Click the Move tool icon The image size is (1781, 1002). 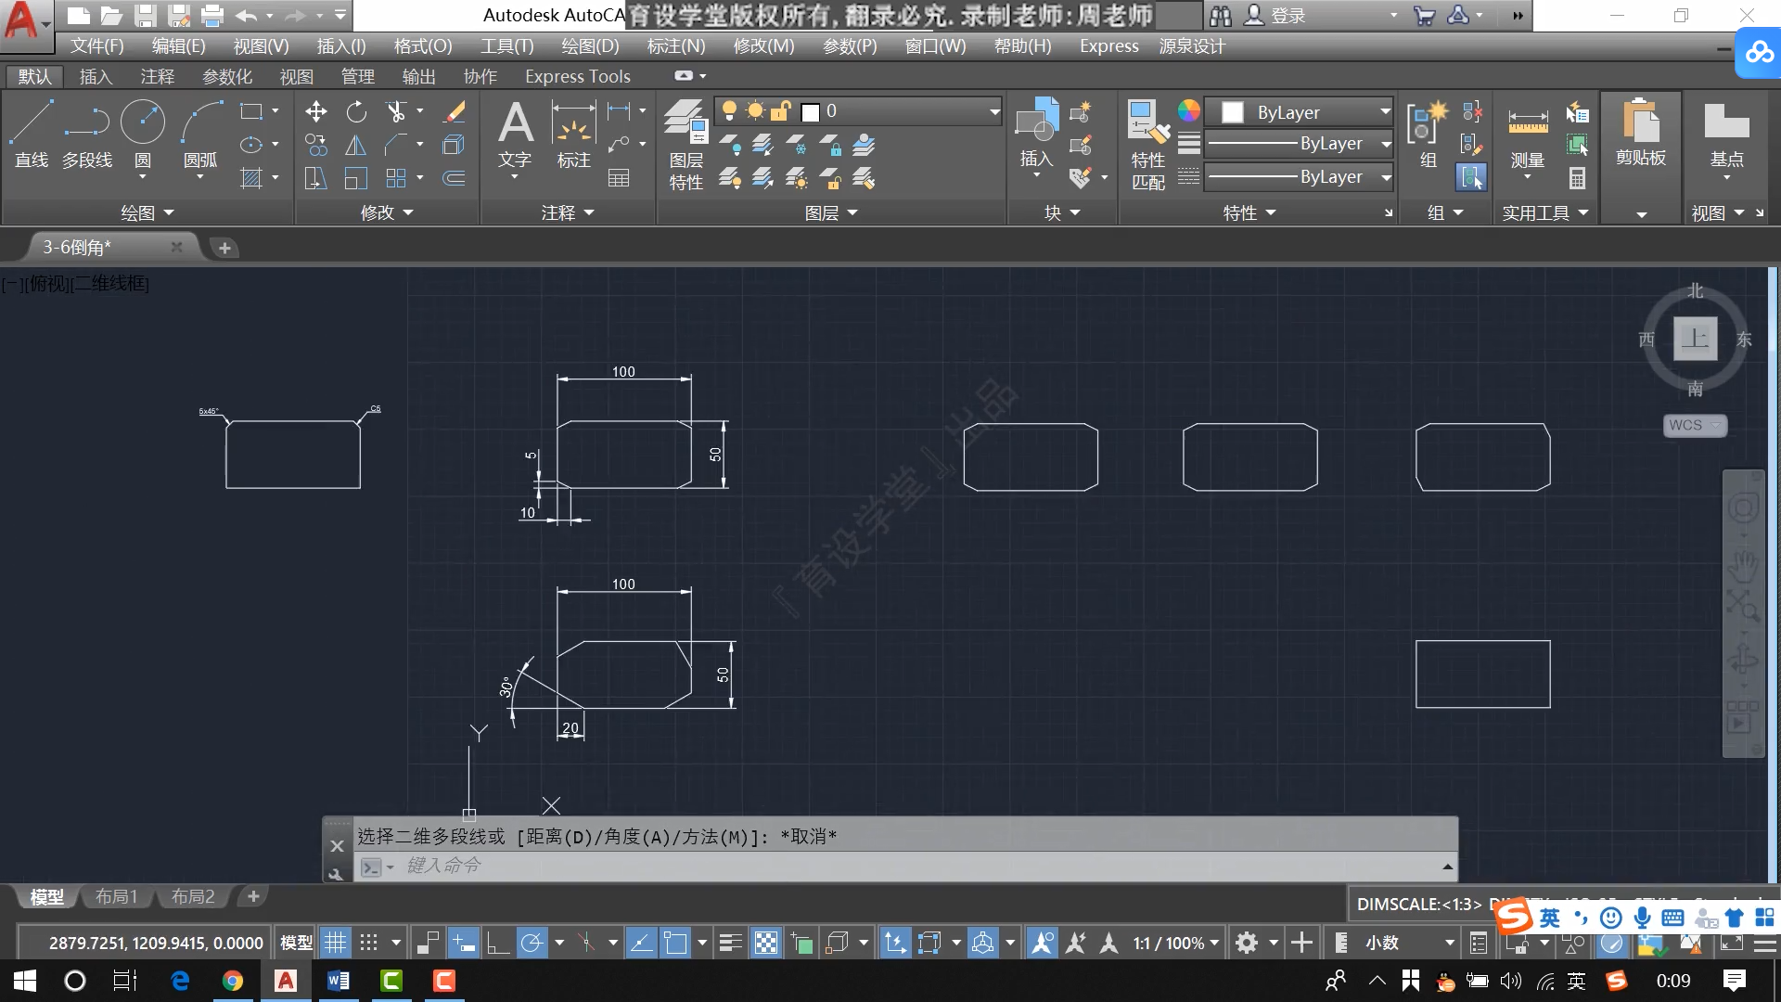[316, 112]
